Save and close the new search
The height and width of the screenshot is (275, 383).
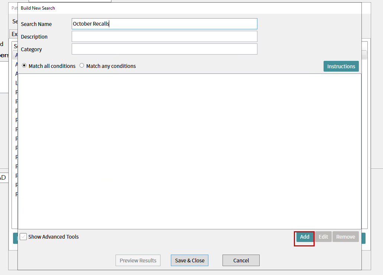coord(189,261)
